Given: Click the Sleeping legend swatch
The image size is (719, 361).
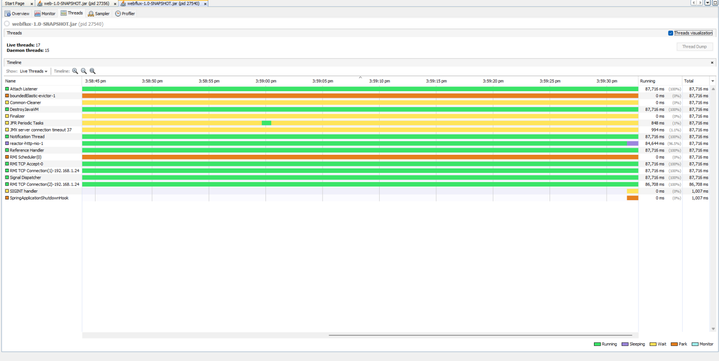Looking at the screenshot, I should (x=625, y=344).
